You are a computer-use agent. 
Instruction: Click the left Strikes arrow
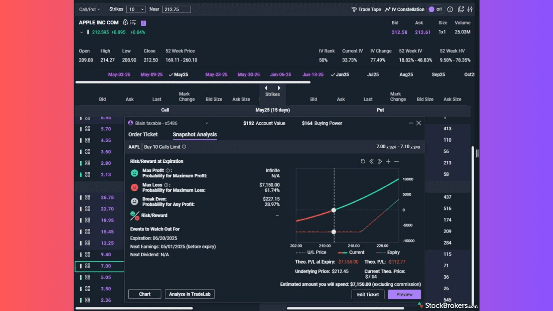point(266,88)
